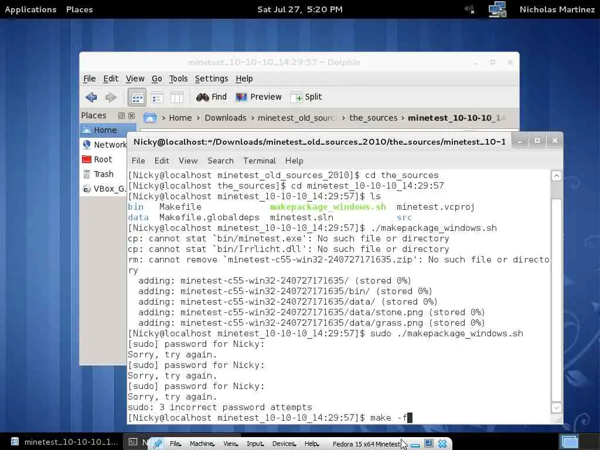
Task: Expand arrow before minetest_10-10-10 breadcrumb
Action: (403, 118)
